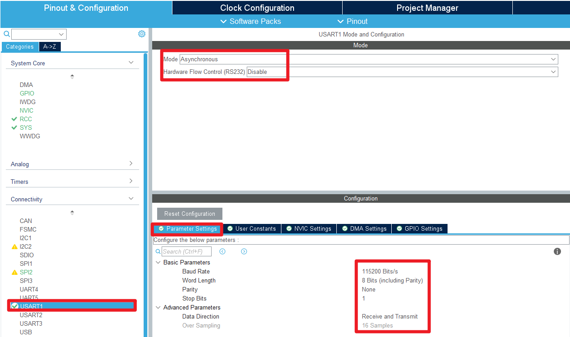Switch to Clock Configuration tab
The image size is (570, 337).
[257, 8]
